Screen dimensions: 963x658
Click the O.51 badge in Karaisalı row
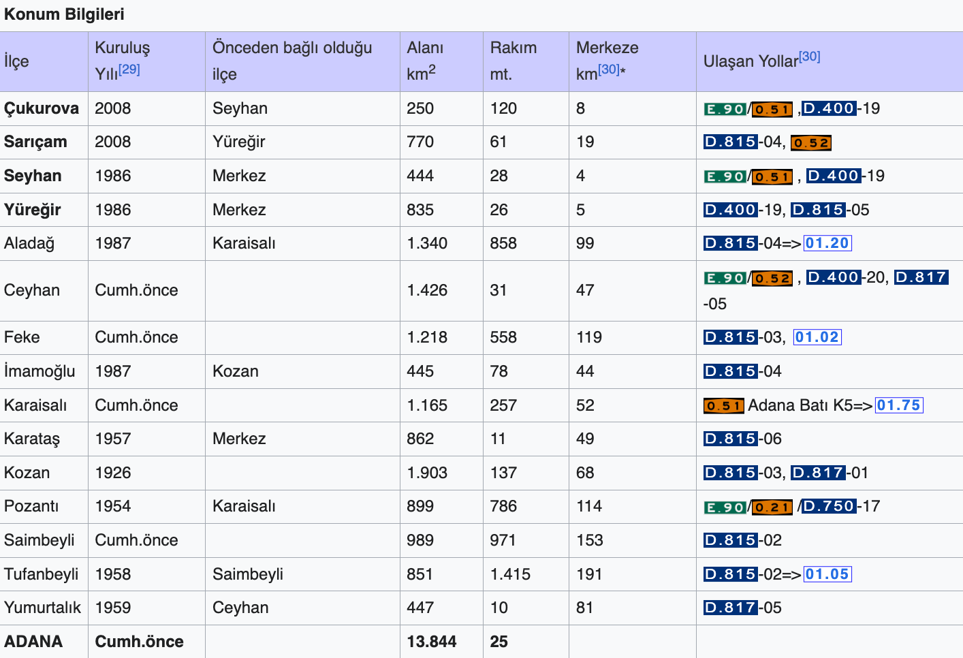(x=724, y=406)
